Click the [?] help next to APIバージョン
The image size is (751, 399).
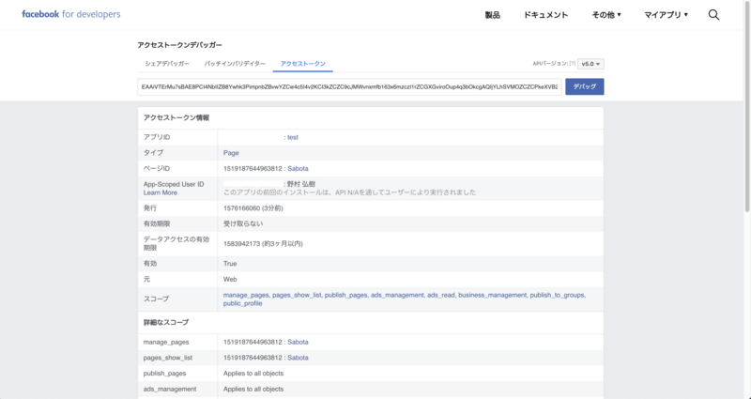[x=572, y=64]
